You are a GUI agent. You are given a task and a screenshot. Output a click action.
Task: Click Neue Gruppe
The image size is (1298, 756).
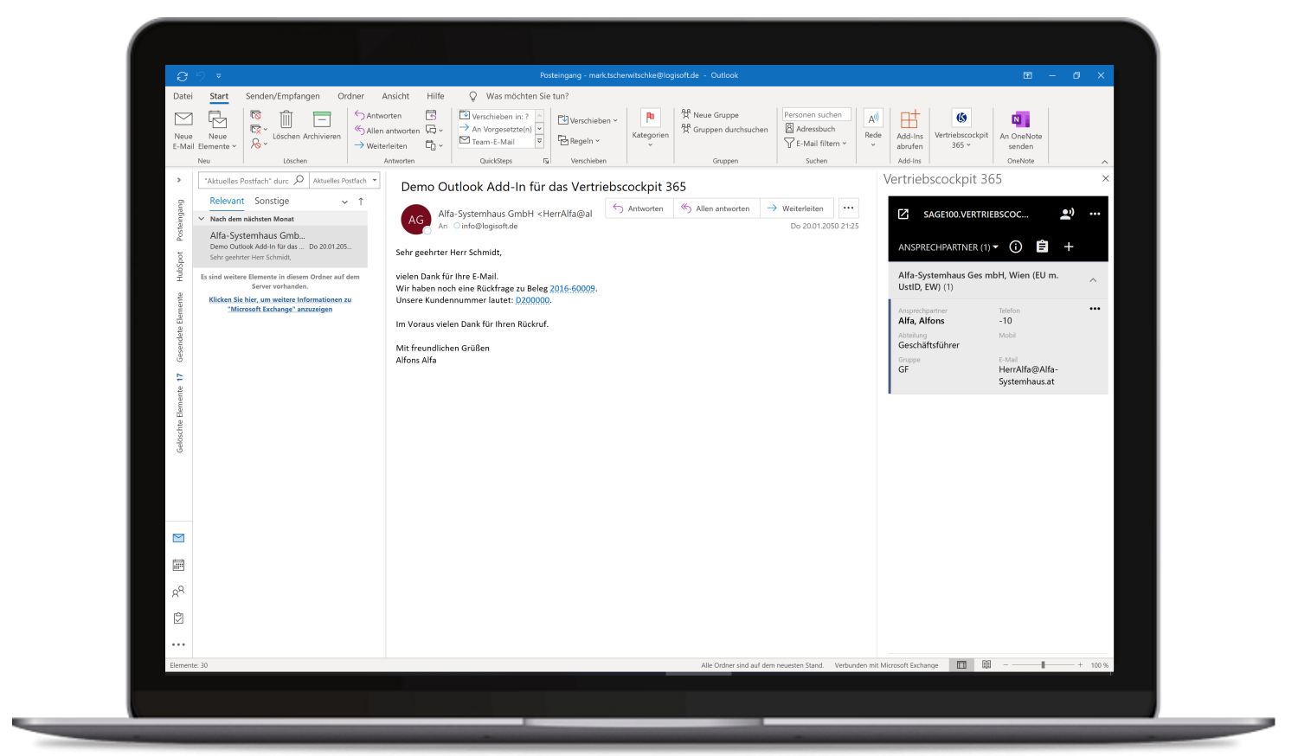tap(710, 114)
